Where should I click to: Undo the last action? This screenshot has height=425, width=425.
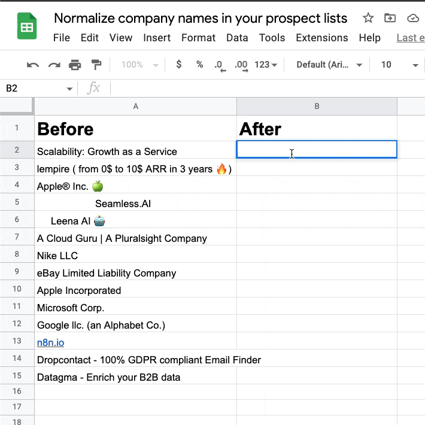click(x=33, y=65)
